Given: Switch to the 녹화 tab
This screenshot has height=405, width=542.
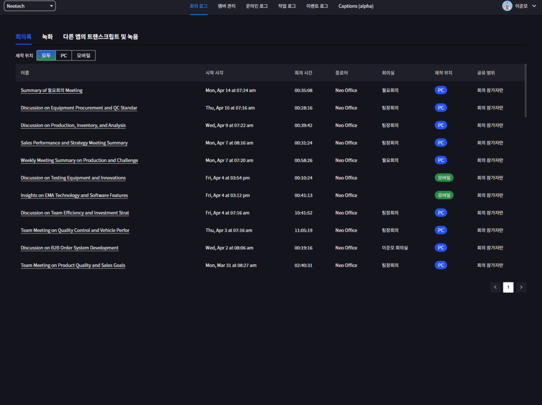Looking at the screenshot, I should [x=48, y=37].
